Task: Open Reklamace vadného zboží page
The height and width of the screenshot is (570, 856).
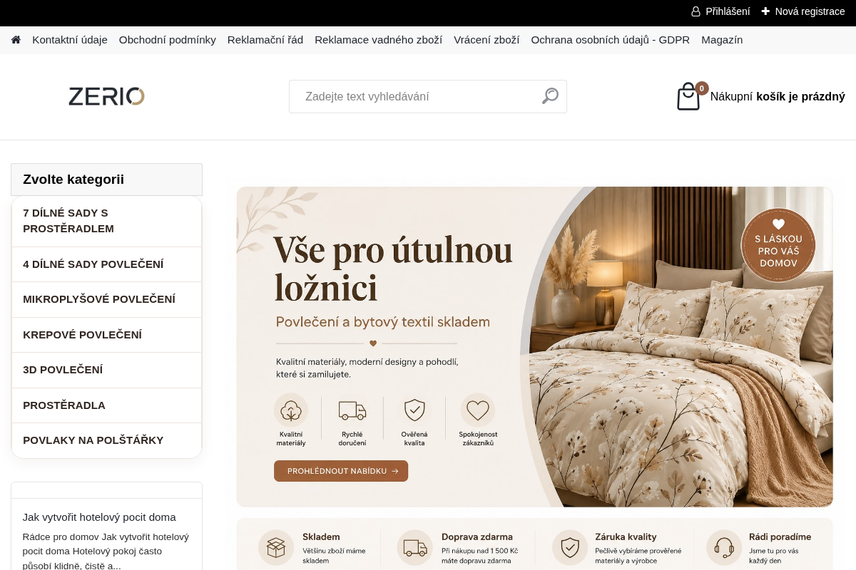Action: point(378,40)
